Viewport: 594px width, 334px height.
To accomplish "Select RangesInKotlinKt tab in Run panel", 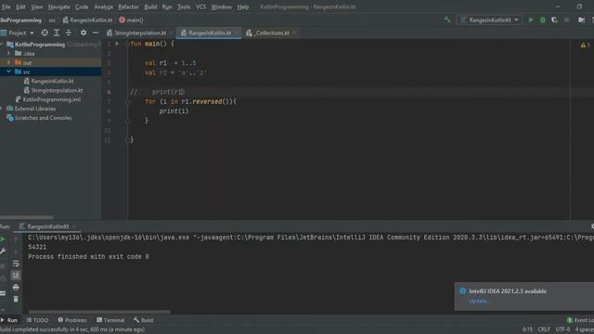I will tap(47, 226).
